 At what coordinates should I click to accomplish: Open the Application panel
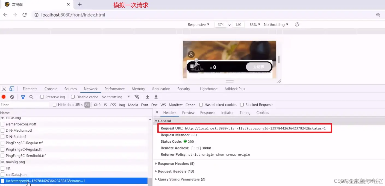pos(161,89)
